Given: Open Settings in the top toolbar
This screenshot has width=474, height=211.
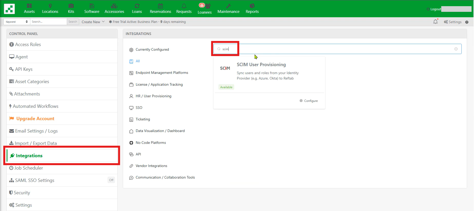Looking at the screenshot, I should (453, 22).
